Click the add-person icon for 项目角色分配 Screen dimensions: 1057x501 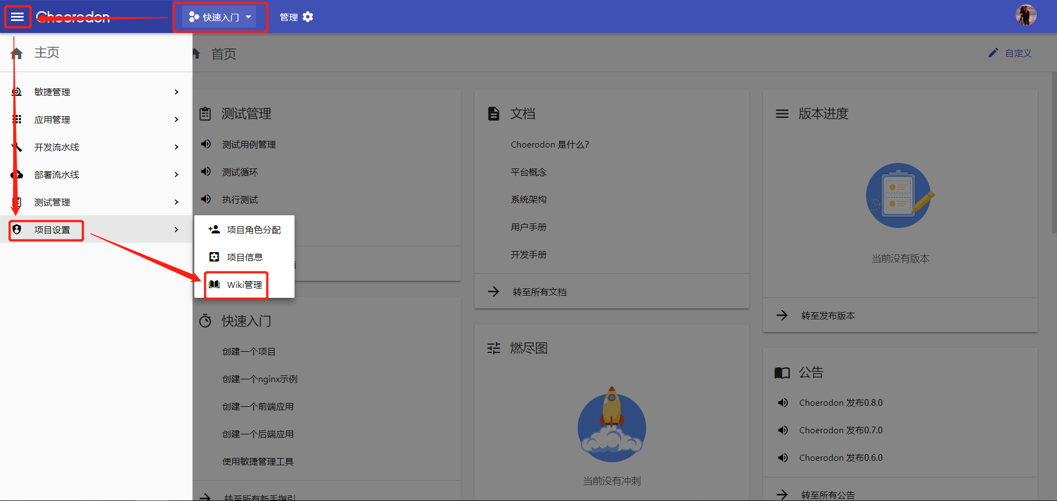(x=214, y=229)
